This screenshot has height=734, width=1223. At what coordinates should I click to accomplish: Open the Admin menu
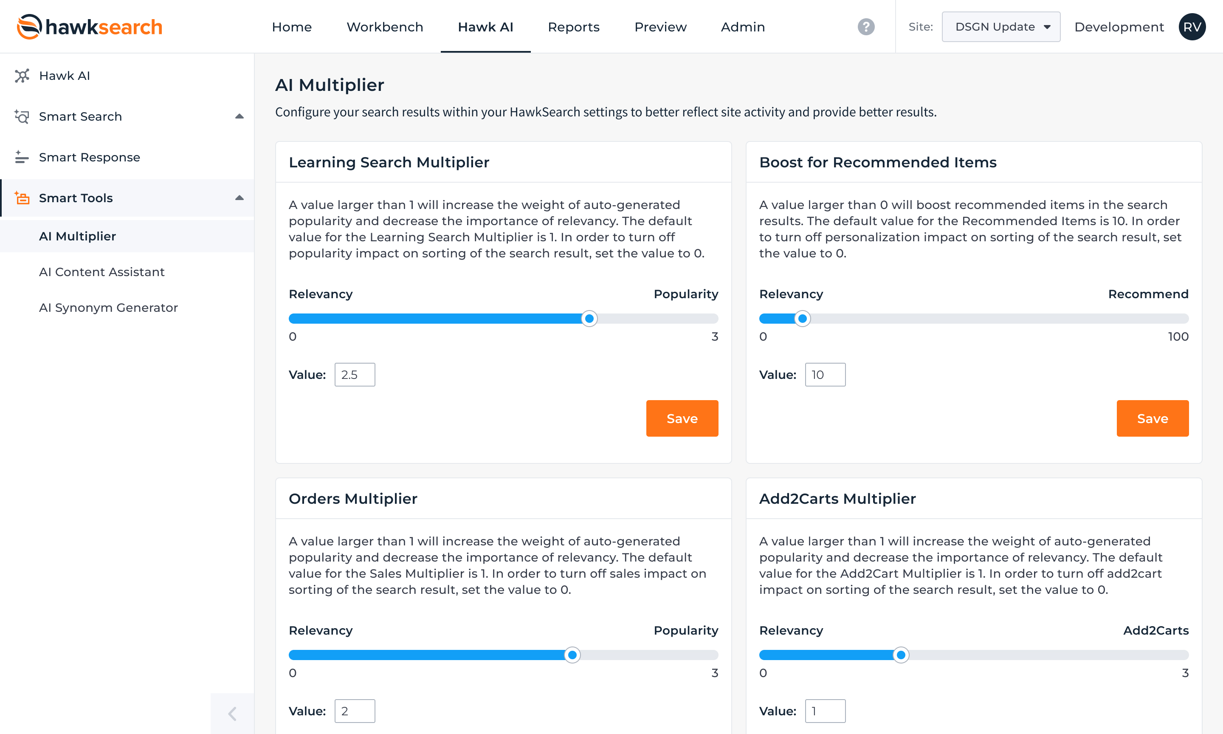pos(742,27)
